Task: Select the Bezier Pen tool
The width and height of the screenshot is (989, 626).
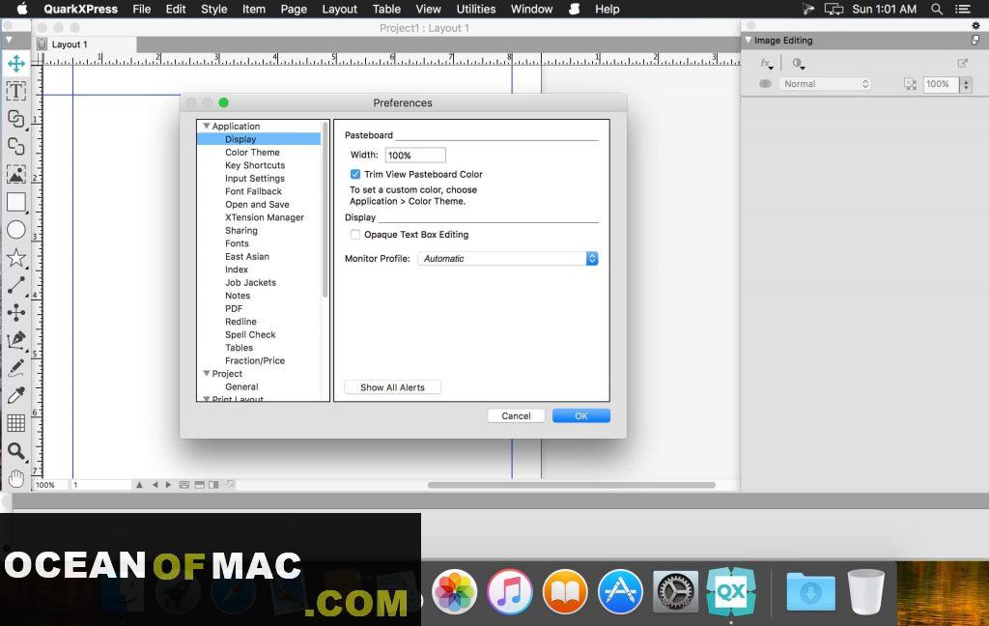Action: click(16, 340)
